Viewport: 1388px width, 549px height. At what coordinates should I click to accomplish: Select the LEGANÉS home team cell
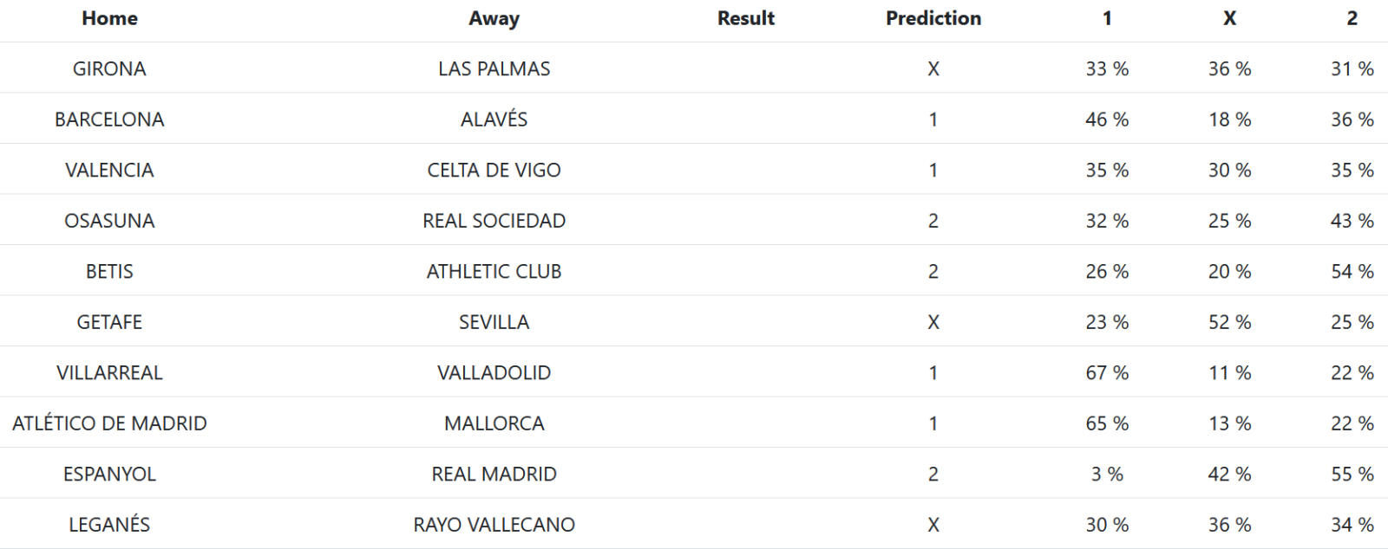(109, 525)
